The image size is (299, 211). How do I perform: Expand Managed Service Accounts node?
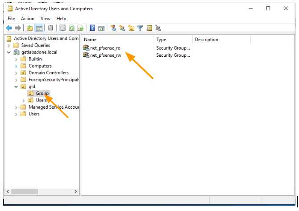point(16,107)
